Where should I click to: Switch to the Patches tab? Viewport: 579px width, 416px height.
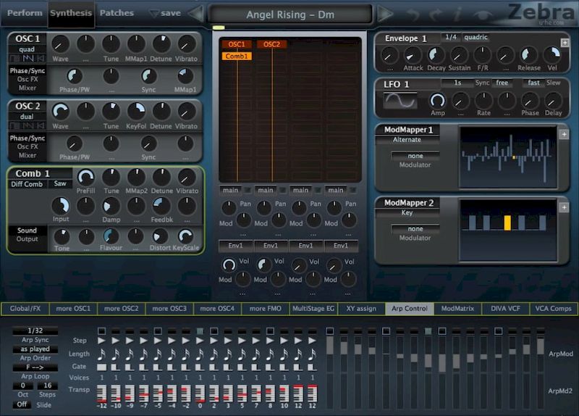point(116,13)
